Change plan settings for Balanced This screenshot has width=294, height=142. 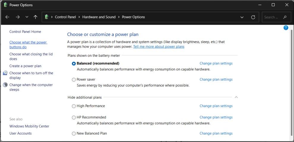(216, 63)
